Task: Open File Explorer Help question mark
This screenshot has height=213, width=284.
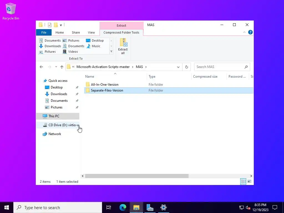Action: (250, 32)
